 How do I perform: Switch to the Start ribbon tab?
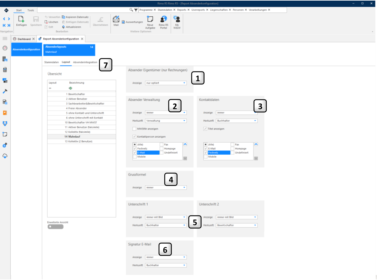[19, 10]
